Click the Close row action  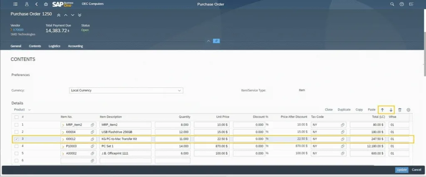[x=329, y=110]
